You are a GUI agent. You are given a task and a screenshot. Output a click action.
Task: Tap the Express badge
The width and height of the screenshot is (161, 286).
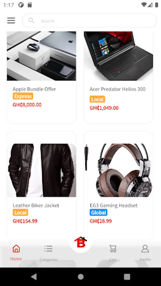[x=23, y=96]
